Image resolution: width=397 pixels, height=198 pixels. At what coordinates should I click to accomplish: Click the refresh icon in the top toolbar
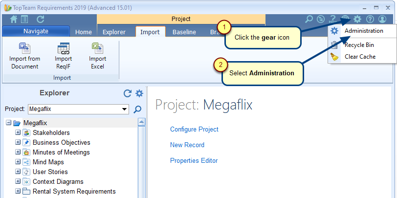(x=40, y=19)
